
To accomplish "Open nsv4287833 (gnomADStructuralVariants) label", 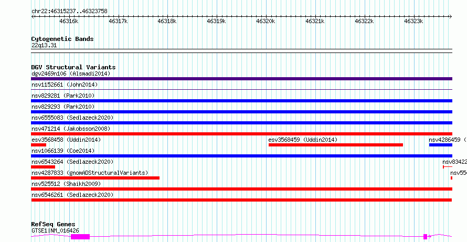I will (x=90, y=173).
